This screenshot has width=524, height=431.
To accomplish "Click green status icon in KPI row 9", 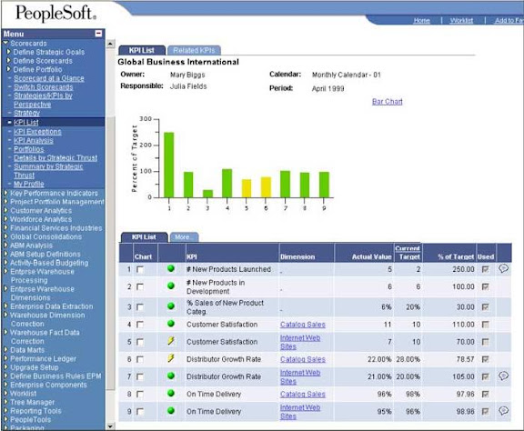I will pyautogui.click(x=171, y=411).
